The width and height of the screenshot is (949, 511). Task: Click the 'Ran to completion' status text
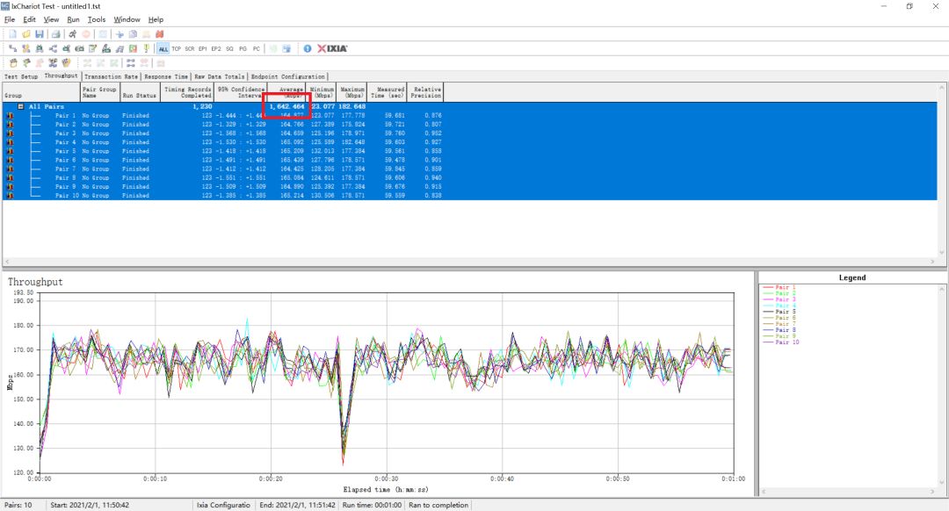[438, 505]
